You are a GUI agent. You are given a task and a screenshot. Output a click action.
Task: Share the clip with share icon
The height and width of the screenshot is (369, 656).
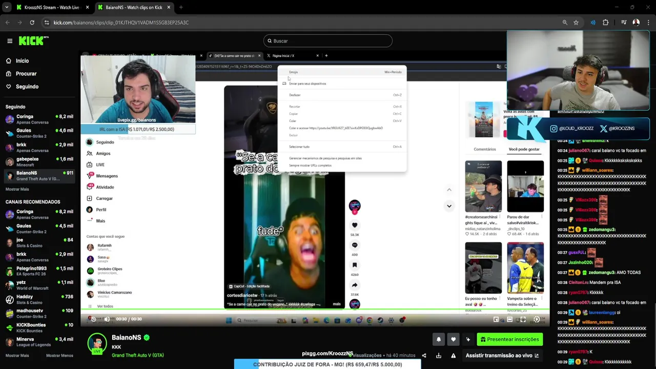424,356
